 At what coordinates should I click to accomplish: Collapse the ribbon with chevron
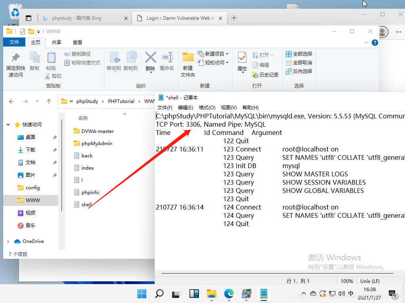366,43
